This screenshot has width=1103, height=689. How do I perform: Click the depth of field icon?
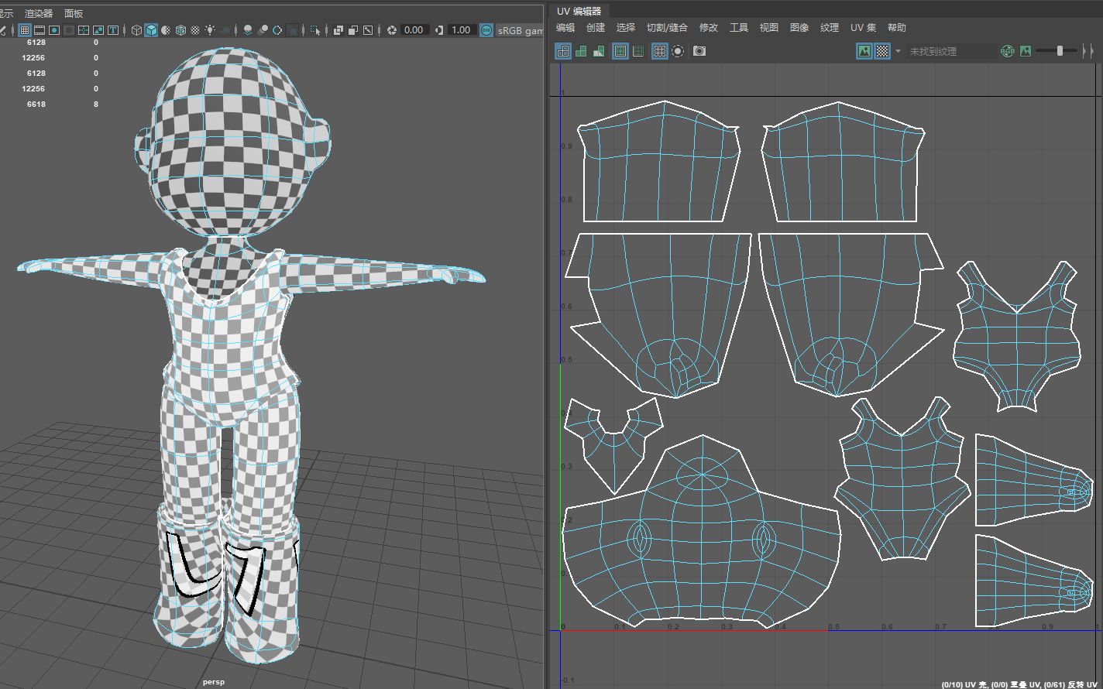[x=292, y=30]
